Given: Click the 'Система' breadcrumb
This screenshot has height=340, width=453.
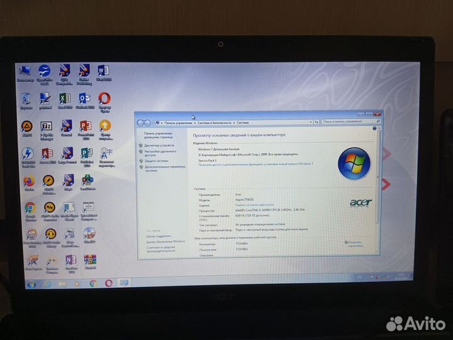Looking at the screenshot, I should [x=243, y=123].
